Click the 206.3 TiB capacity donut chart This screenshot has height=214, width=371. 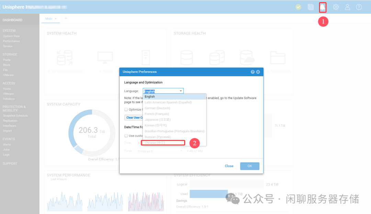[x=92, y=133]
